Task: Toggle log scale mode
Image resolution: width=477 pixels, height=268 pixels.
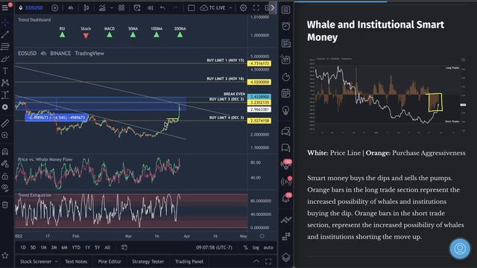Action: [256, 248]
